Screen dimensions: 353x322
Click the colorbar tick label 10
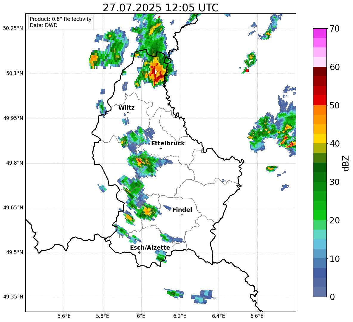coord(335,259)
